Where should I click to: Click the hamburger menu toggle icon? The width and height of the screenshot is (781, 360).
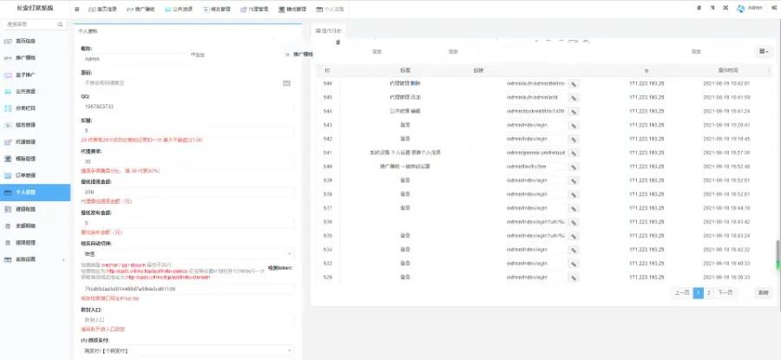point(77,9)
